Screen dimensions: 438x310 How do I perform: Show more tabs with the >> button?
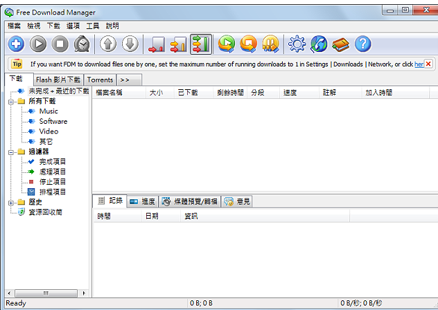coord(129,80)
